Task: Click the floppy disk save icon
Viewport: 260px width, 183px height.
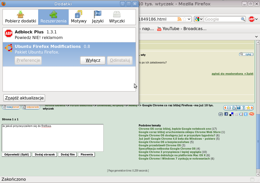Action: point(239,108)
